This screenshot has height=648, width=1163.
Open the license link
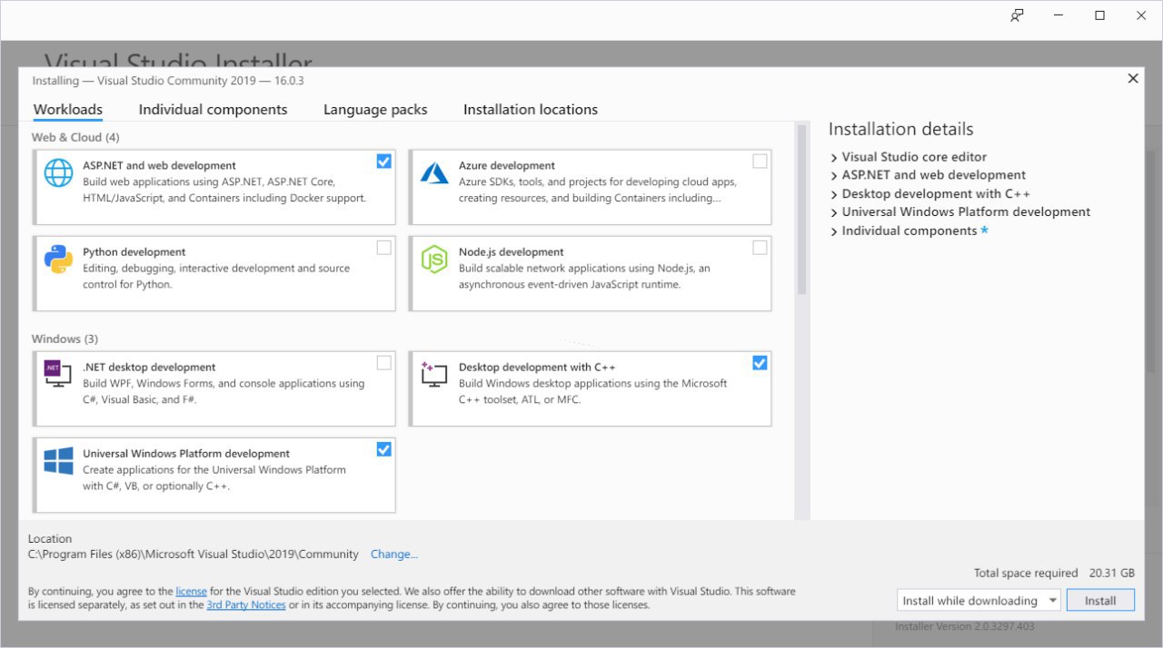[x=192, y=592]
